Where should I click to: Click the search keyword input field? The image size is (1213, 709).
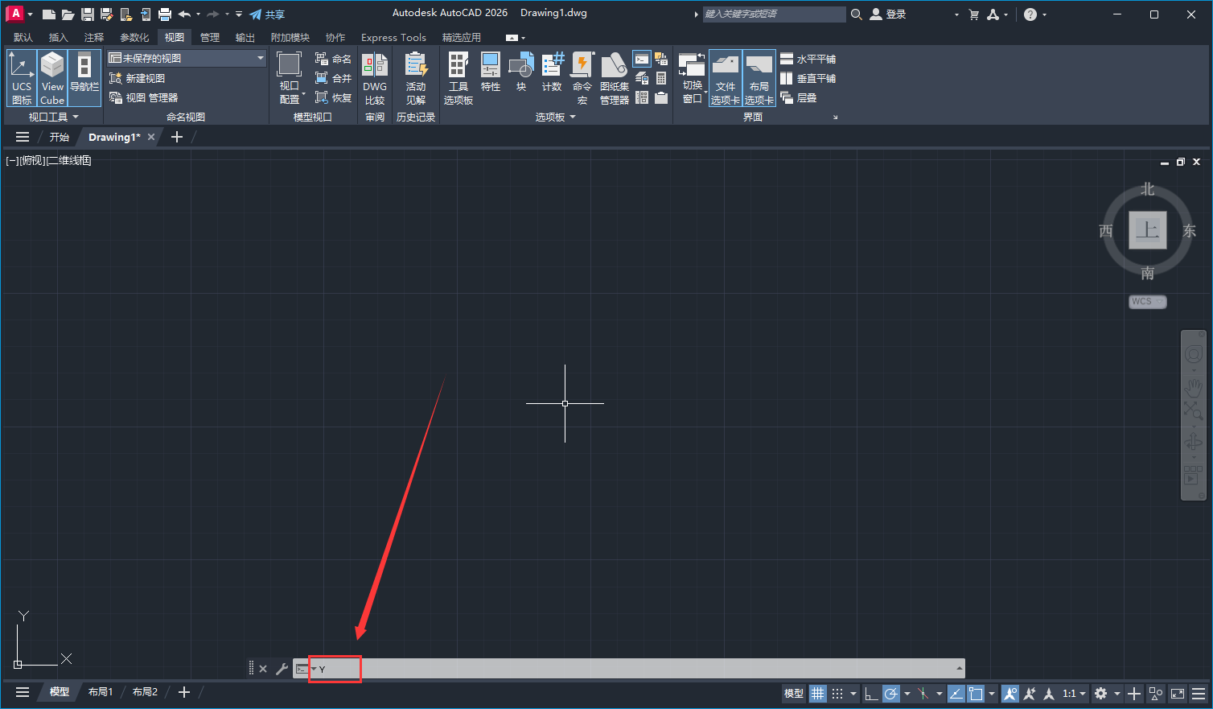(774, 14)
